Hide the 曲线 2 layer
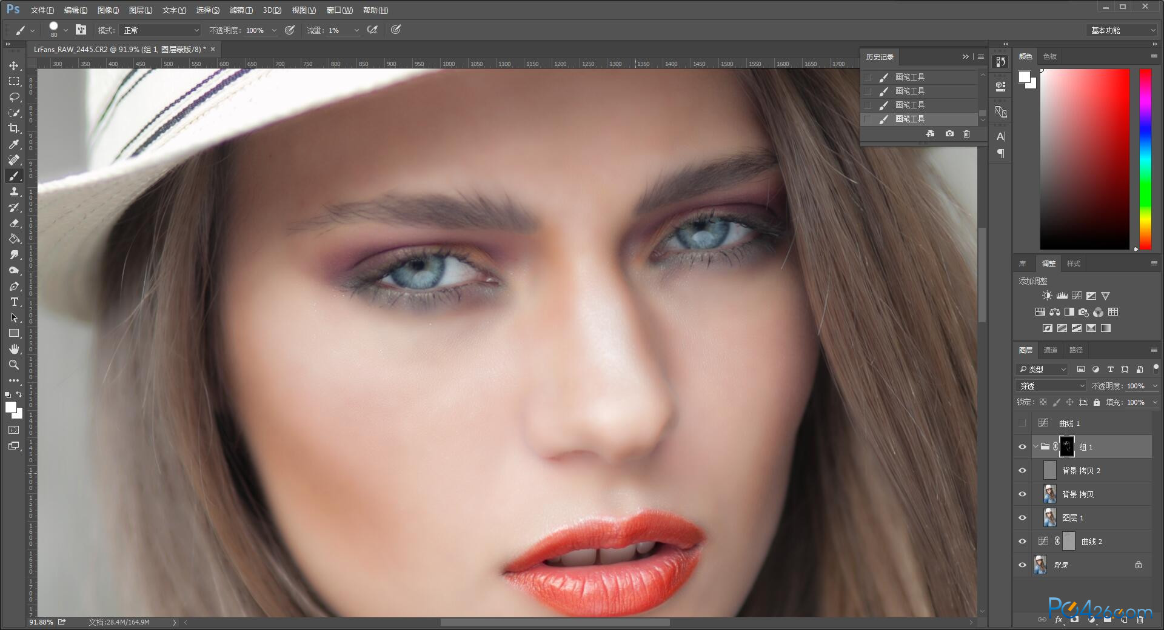Image resolution: width=1164 pixels, height=630 pixels. point(1023,542)
